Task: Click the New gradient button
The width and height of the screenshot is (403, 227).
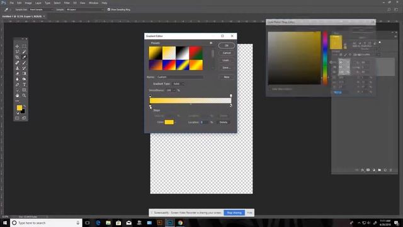Action: point(227,77)
